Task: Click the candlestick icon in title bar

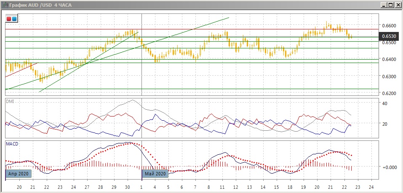Action: pos(5,5)
